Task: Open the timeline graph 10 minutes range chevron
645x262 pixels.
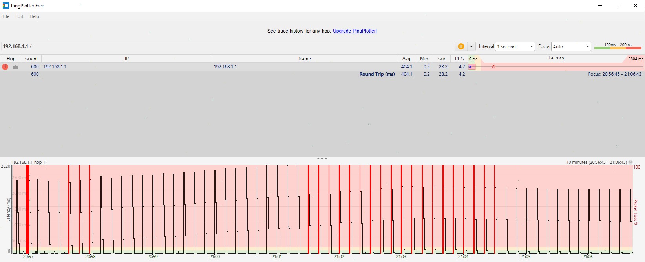Action: (x=630, y=162)
